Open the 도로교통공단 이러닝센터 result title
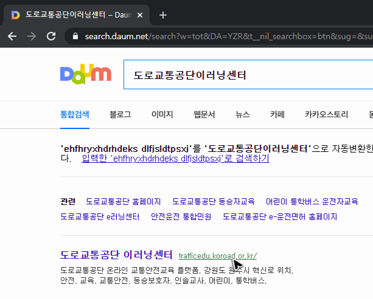Screen dimensions: 373x299 point(116,255)
